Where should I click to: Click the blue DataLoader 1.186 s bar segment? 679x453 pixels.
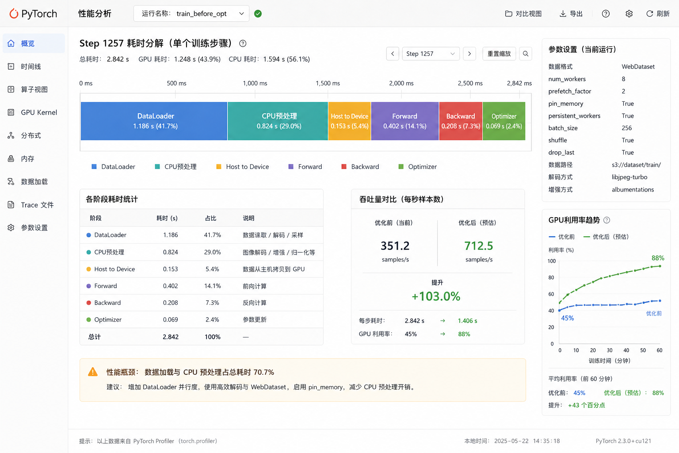[154, 121]
